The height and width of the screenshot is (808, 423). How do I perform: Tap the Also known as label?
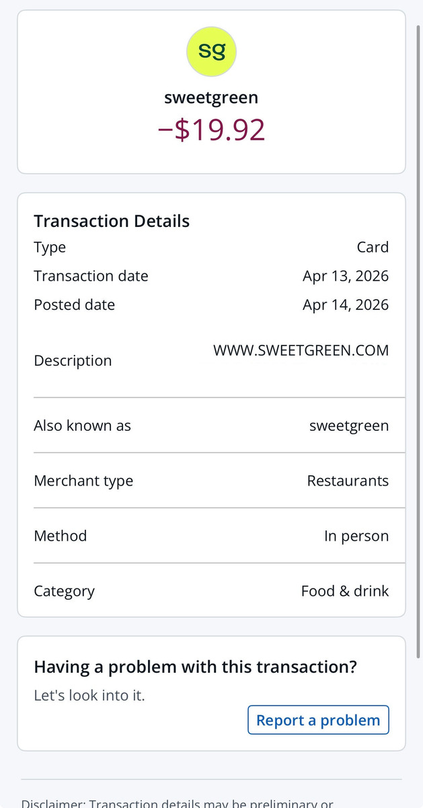[82, 426]
